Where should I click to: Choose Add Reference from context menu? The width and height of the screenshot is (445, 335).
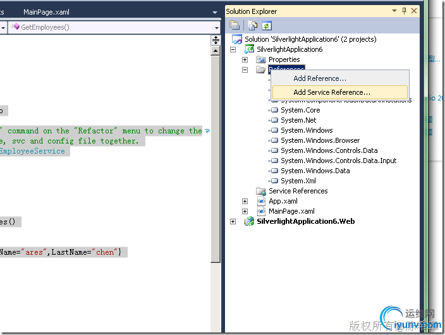pos(320,78)
